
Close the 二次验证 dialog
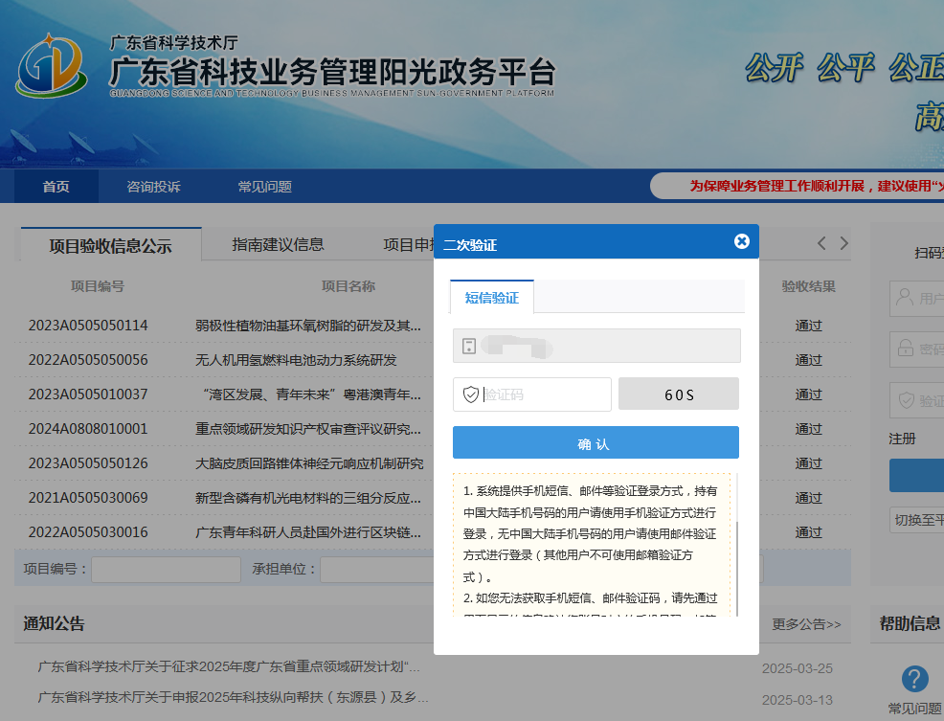click(741, 241)
